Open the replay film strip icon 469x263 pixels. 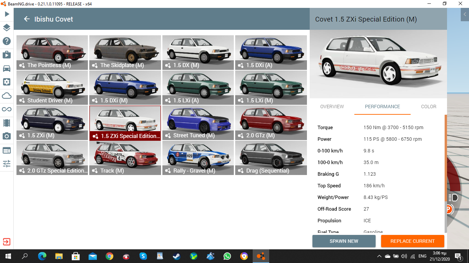7,123
